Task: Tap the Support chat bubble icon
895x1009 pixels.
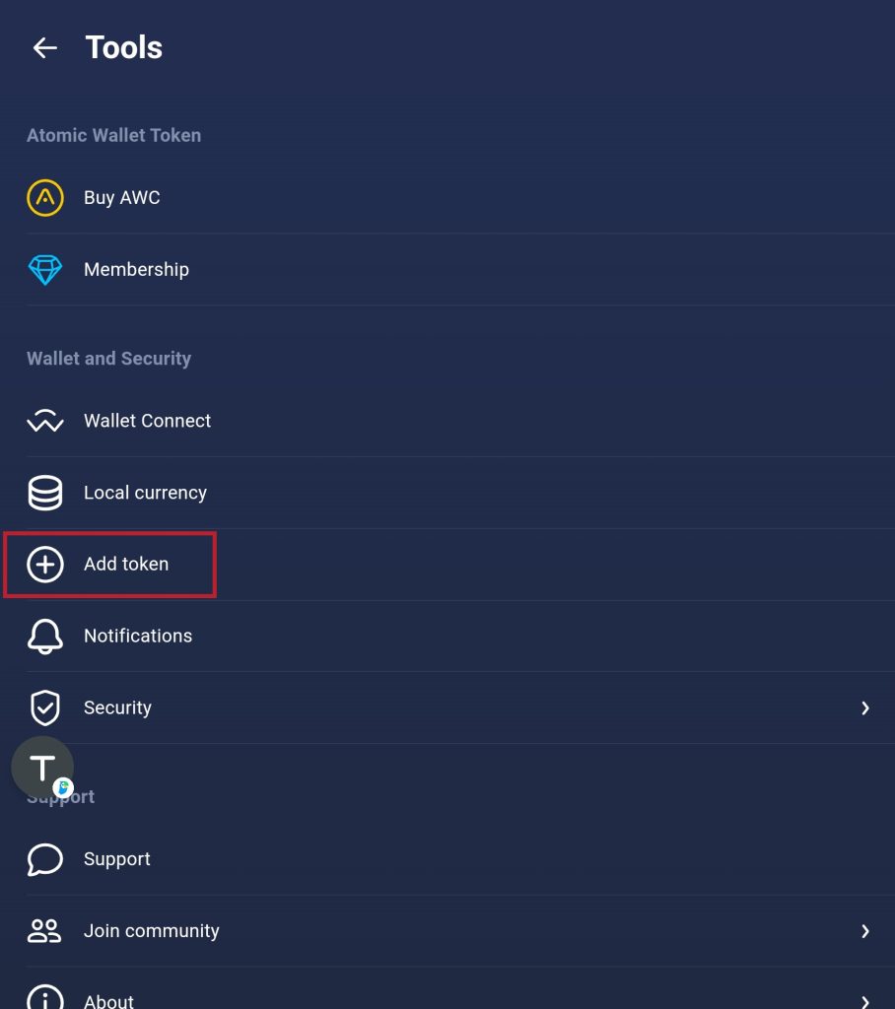Action: (x=45, y=859)
